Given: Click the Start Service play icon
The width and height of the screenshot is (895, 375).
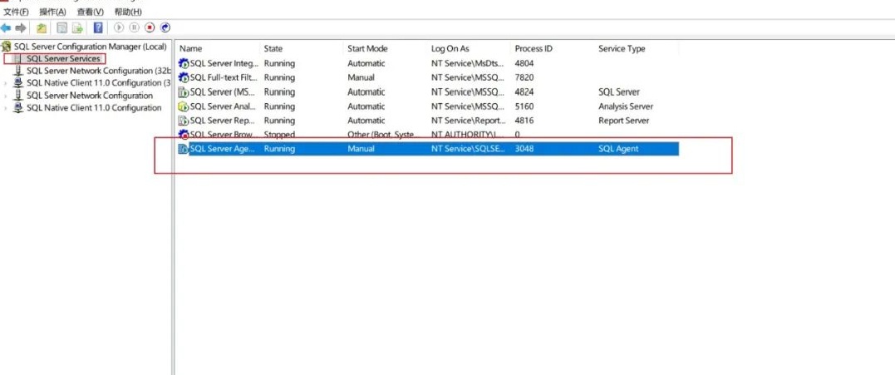Looking at the screenshot, I should pyautogui.click(x=119, y=27).
